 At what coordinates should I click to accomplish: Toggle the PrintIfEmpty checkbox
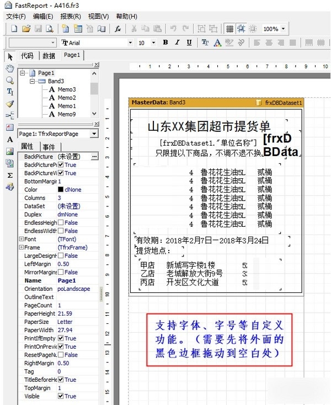[x=61, y=338]
